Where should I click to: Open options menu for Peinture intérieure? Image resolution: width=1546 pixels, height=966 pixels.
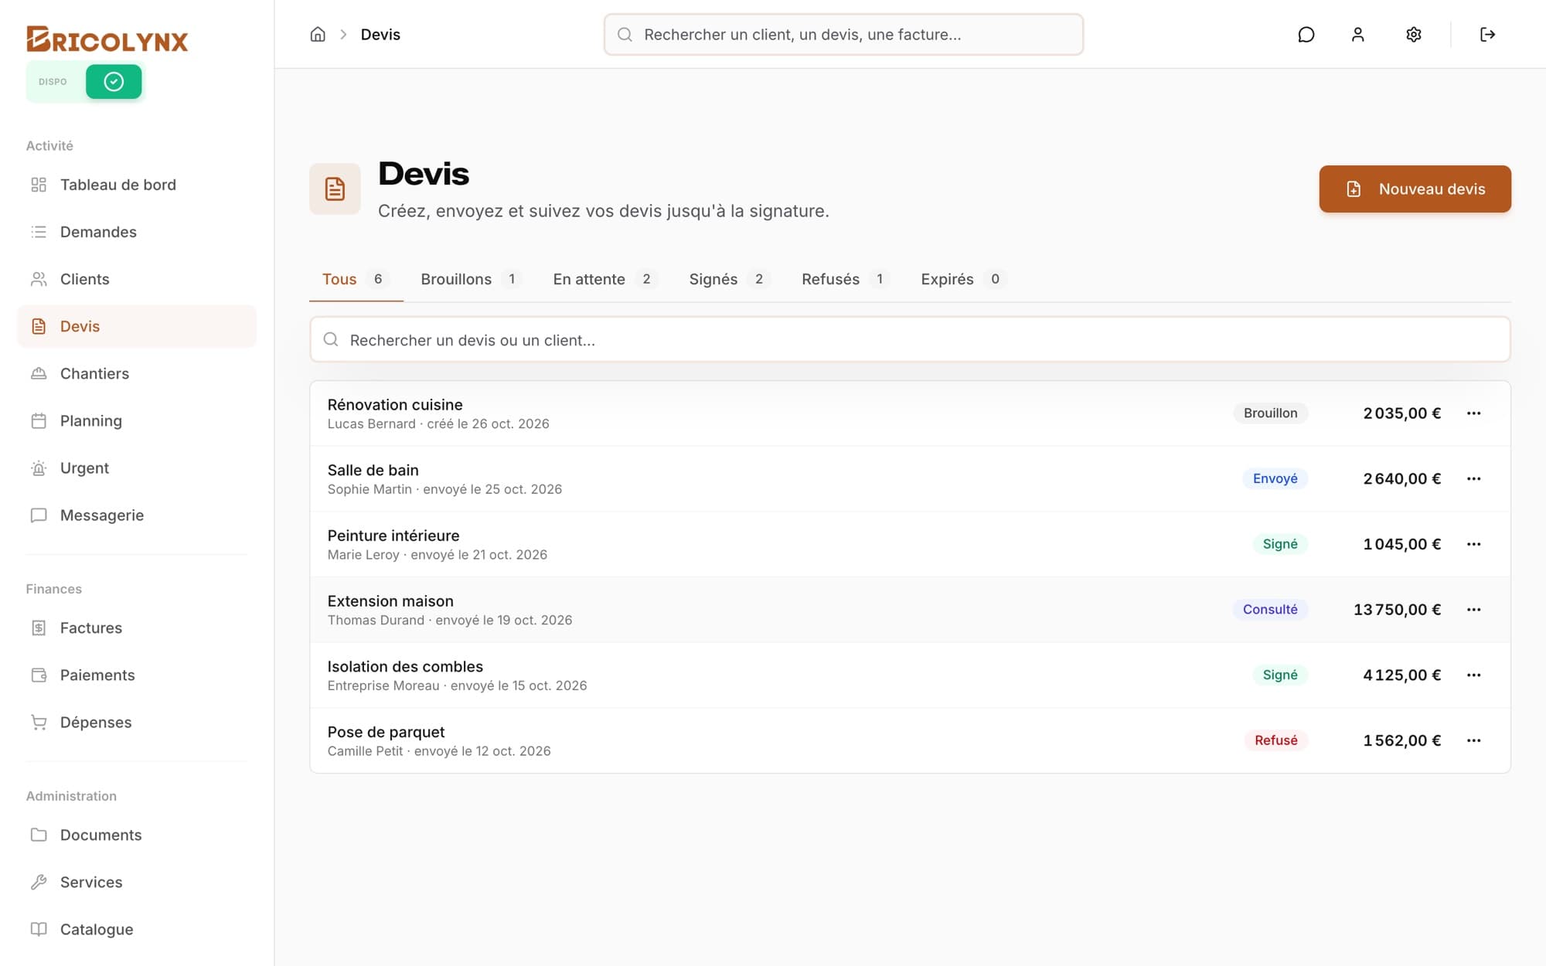click(x=1473, y=544)
